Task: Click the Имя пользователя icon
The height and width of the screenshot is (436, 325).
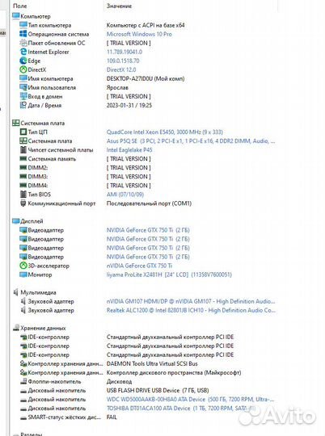Action: (23, 87)
